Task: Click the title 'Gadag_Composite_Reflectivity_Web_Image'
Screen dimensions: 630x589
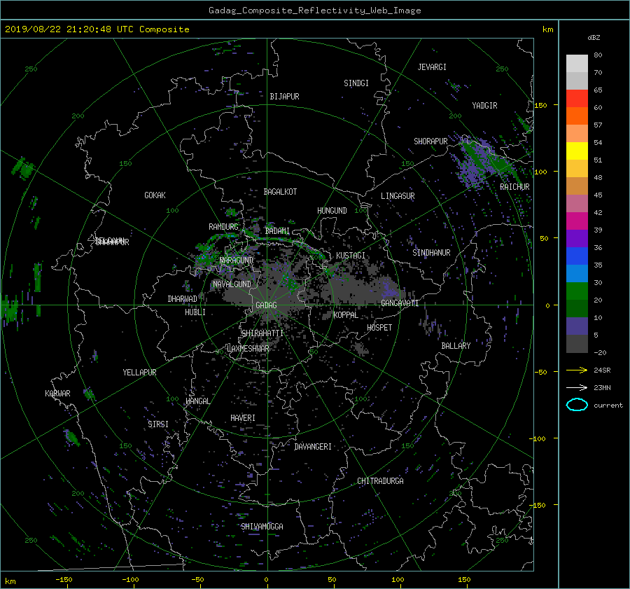Action: tap(314, 11)
